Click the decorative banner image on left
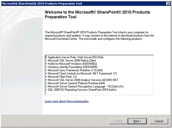This screenshot has height=128, width=172. coord(22,60)
